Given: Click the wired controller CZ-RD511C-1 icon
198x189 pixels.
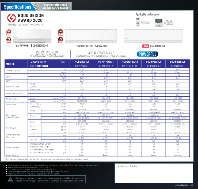Looking at the screenshot, I should pos(159,22).
